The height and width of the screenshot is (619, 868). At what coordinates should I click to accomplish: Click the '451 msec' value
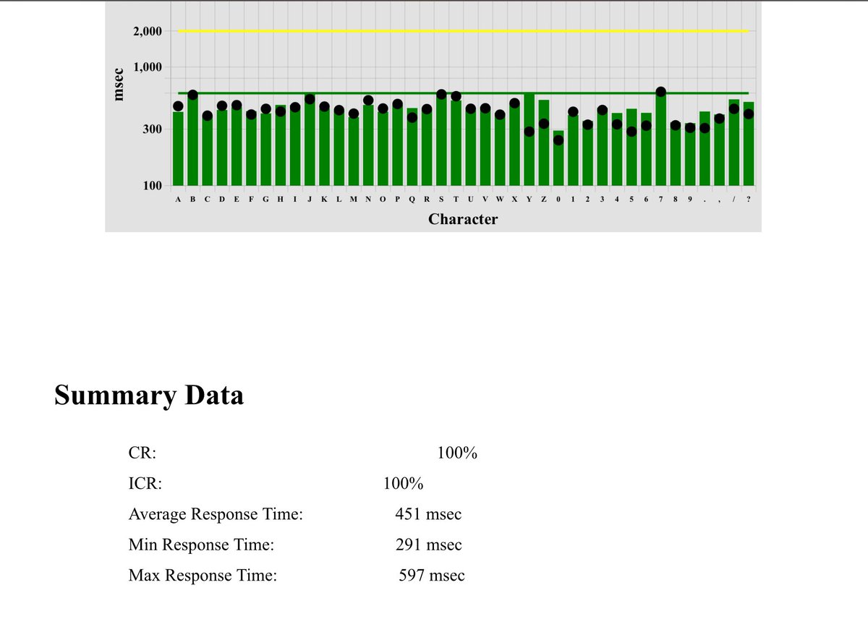click(428, 515)
